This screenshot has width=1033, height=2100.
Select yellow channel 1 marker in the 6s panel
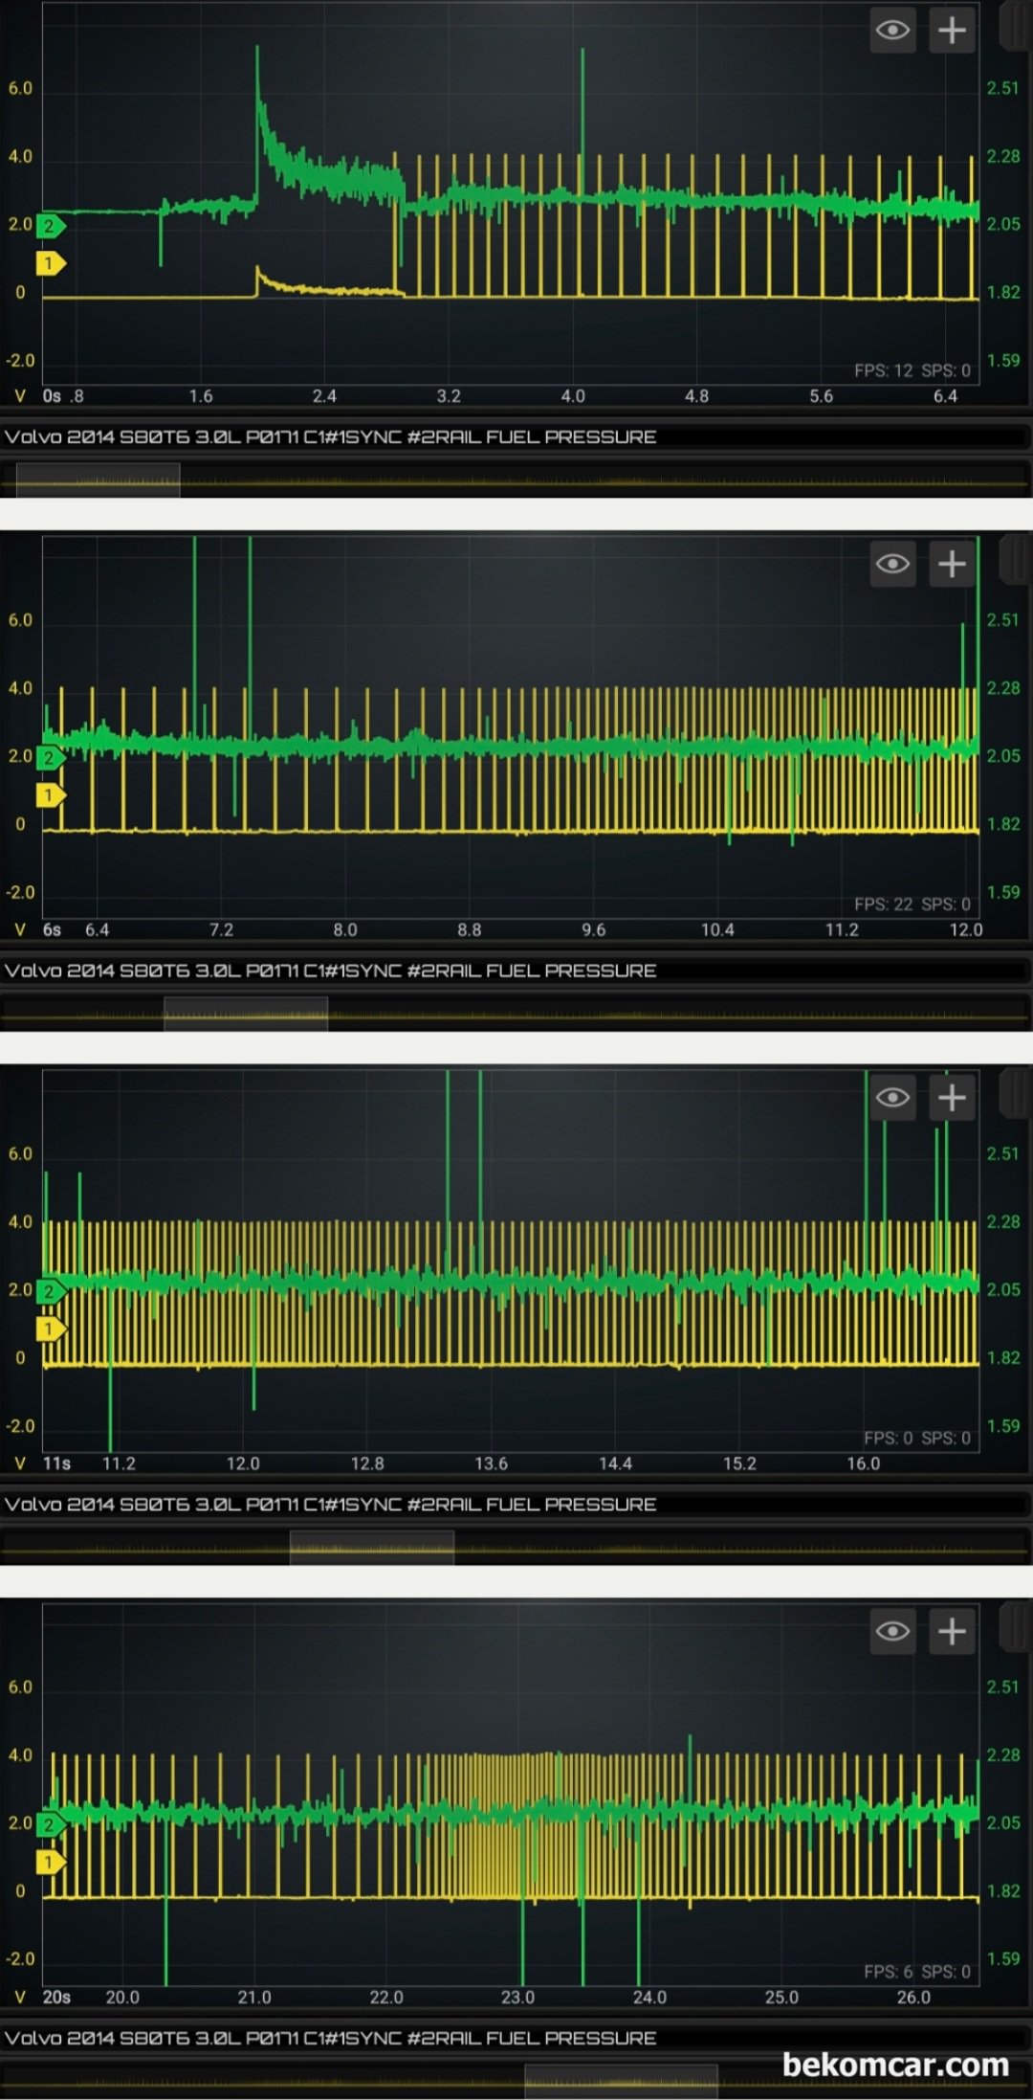pos(51,795)
